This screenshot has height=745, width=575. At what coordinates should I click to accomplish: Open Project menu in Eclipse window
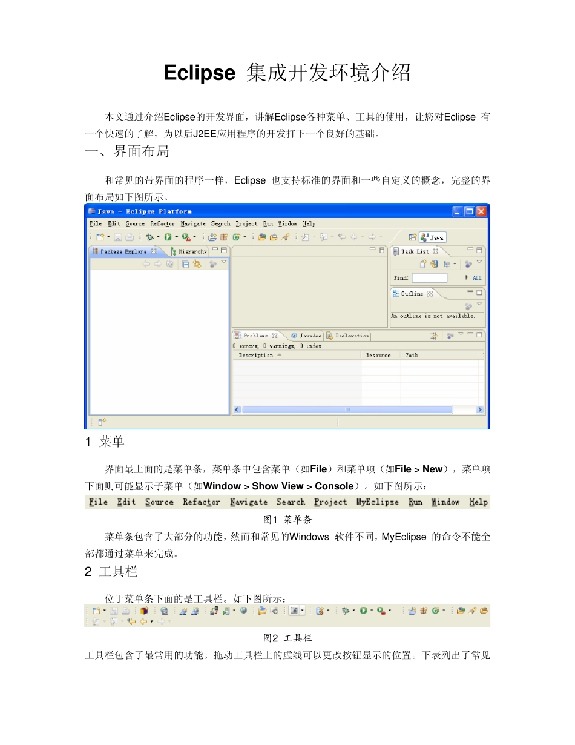coord(246,223)
